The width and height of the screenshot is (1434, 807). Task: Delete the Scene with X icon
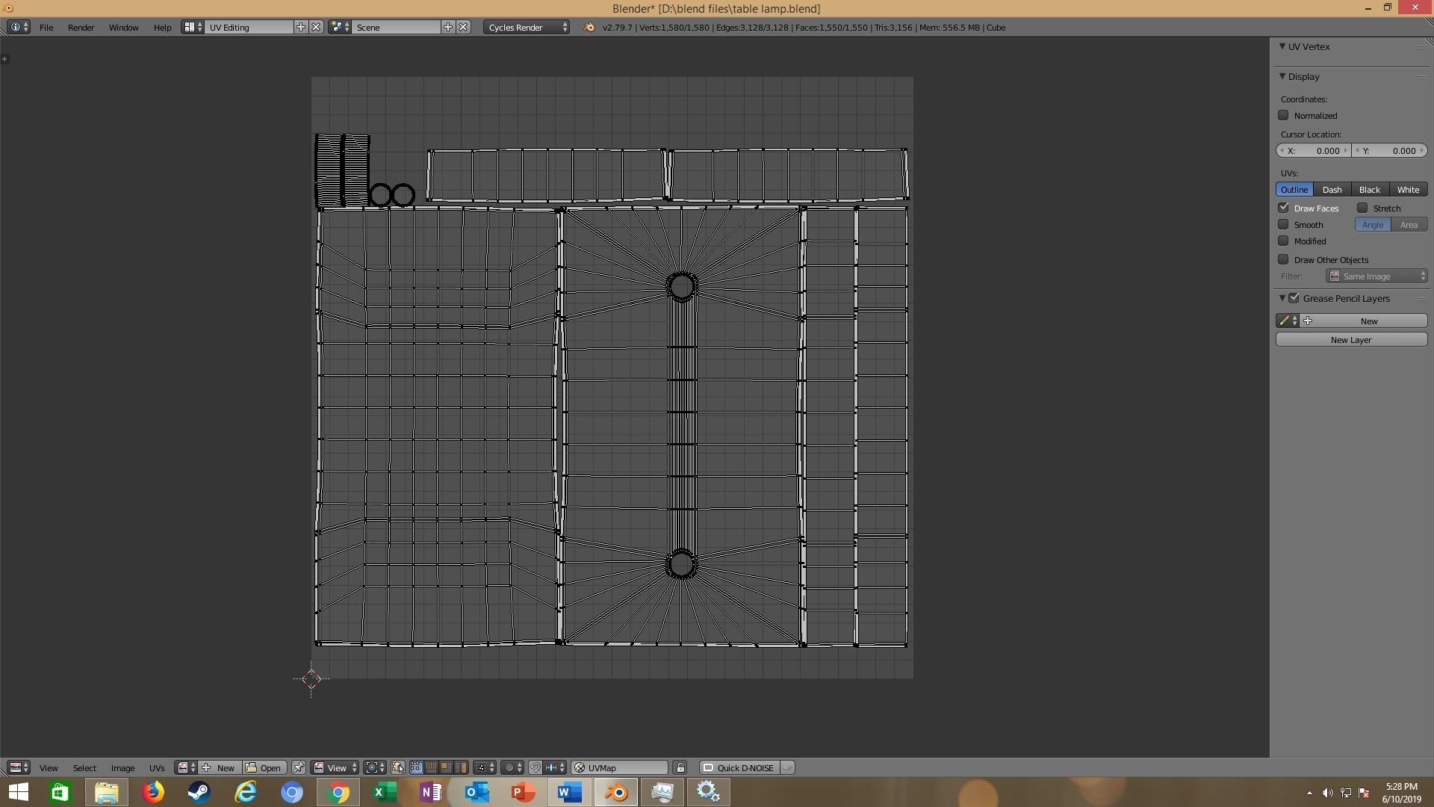tap(463, 27)
